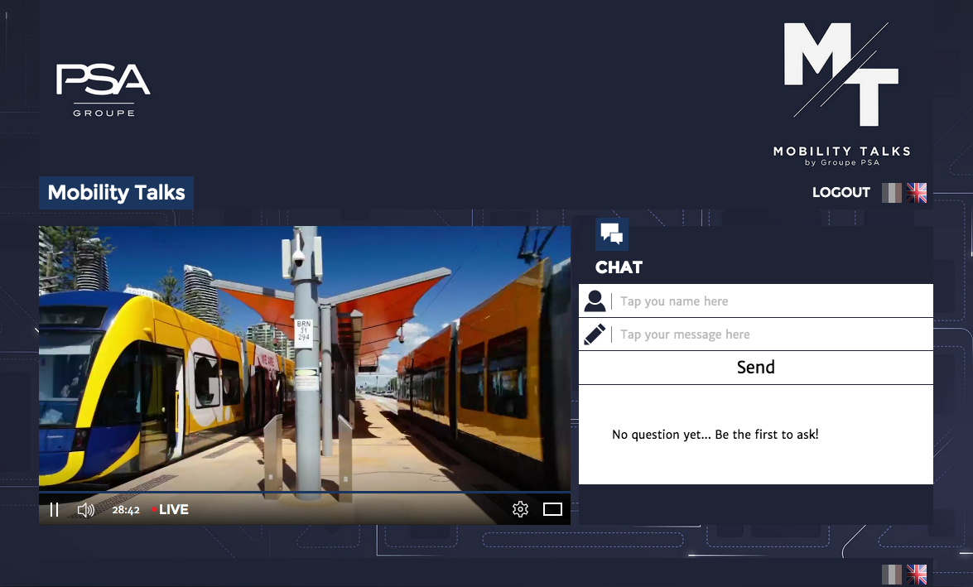Click the Mobility Talks heading tab
The height and width of the screenshot is (587, 973).
click(116, 192)
